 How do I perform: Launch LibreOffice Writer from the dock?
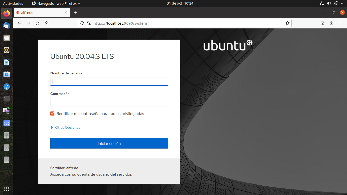coord(7,62)
